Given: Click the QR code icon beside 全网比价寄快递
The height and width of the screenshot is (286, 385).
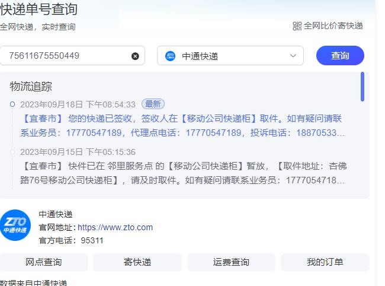Looking at the screenshot, I should pos(297,26).
